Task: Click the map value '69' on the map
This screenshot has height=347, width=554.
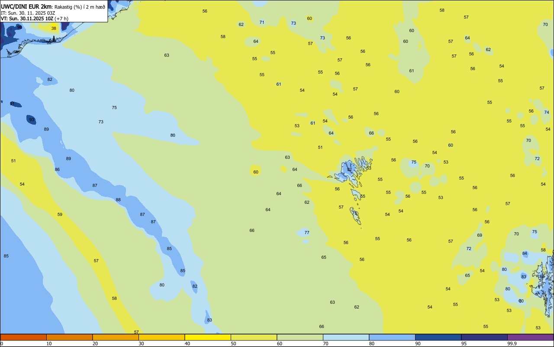Action: 480,235
